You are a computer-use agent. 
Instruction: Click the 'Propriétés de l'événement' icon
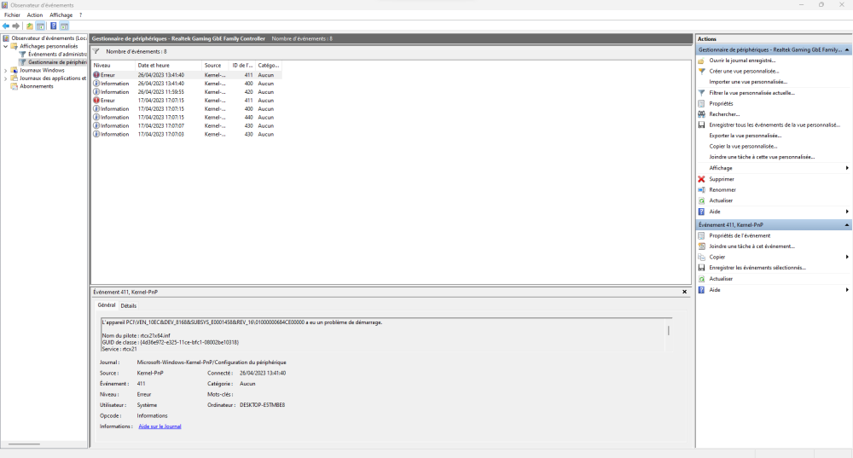(x=702, y=235)
